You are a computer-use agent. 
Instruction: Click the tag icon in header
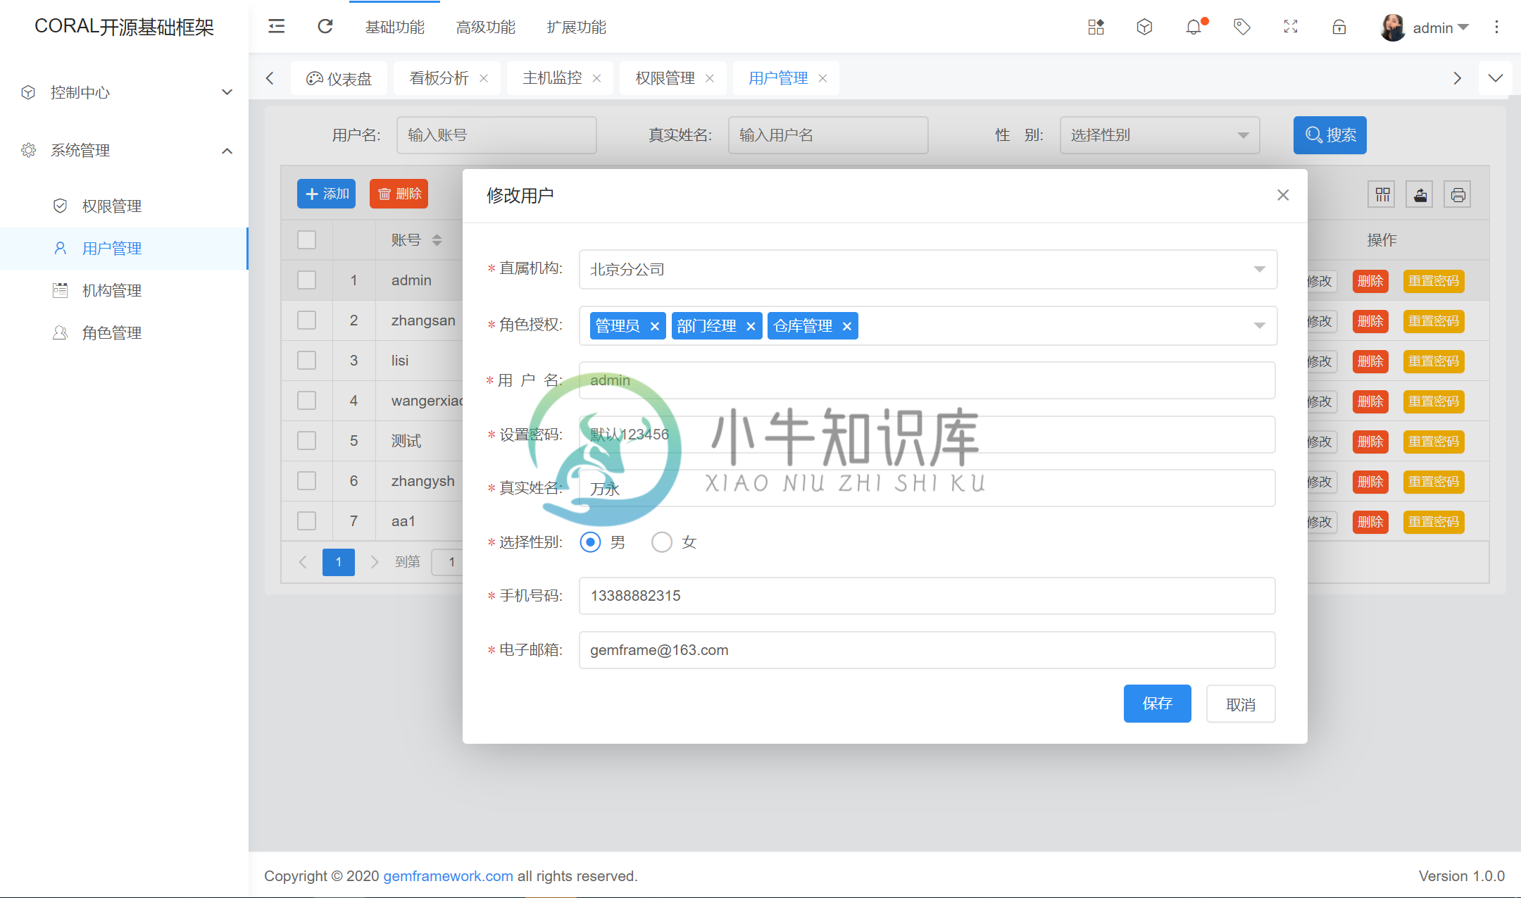(x=1242, y=27)
